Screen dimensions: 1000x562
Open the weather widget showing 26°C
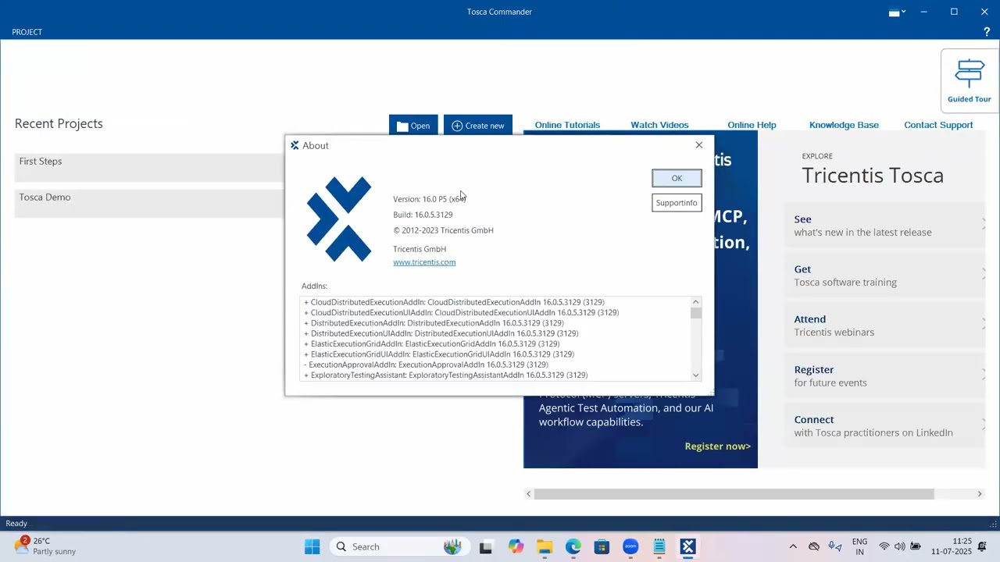click(x=45, y=546)
